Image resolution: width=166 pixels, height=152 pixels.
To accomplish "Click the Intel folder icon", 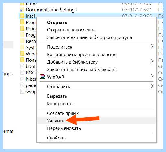I will [22, 16].
